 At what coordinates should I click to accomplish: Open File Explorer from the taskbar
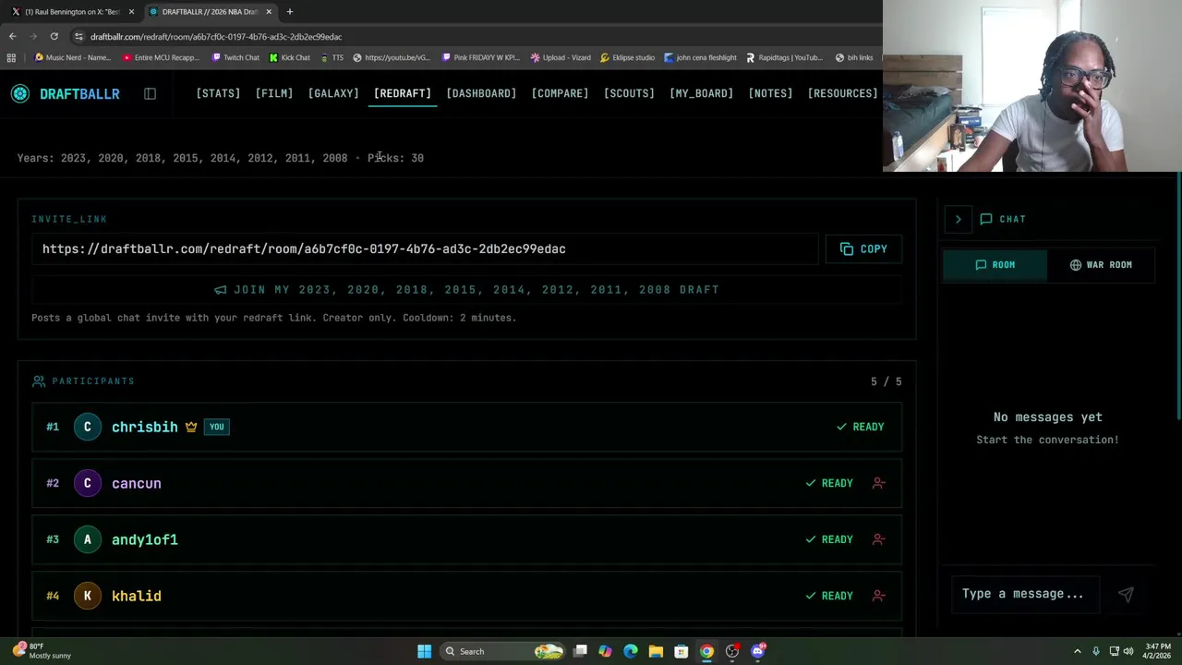point(656,651)
